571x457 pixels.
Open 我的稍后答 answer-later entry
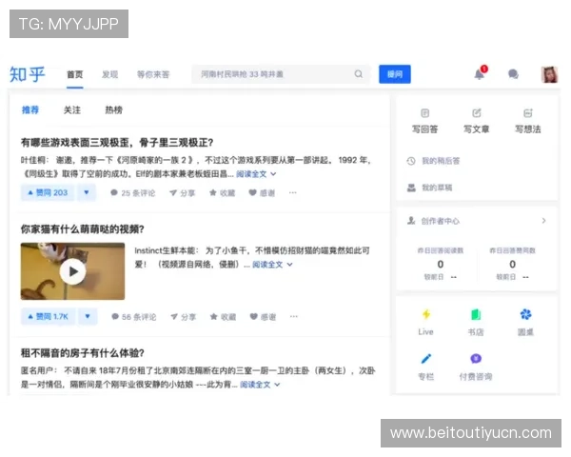pyautogui.click(x=433, y=161)
